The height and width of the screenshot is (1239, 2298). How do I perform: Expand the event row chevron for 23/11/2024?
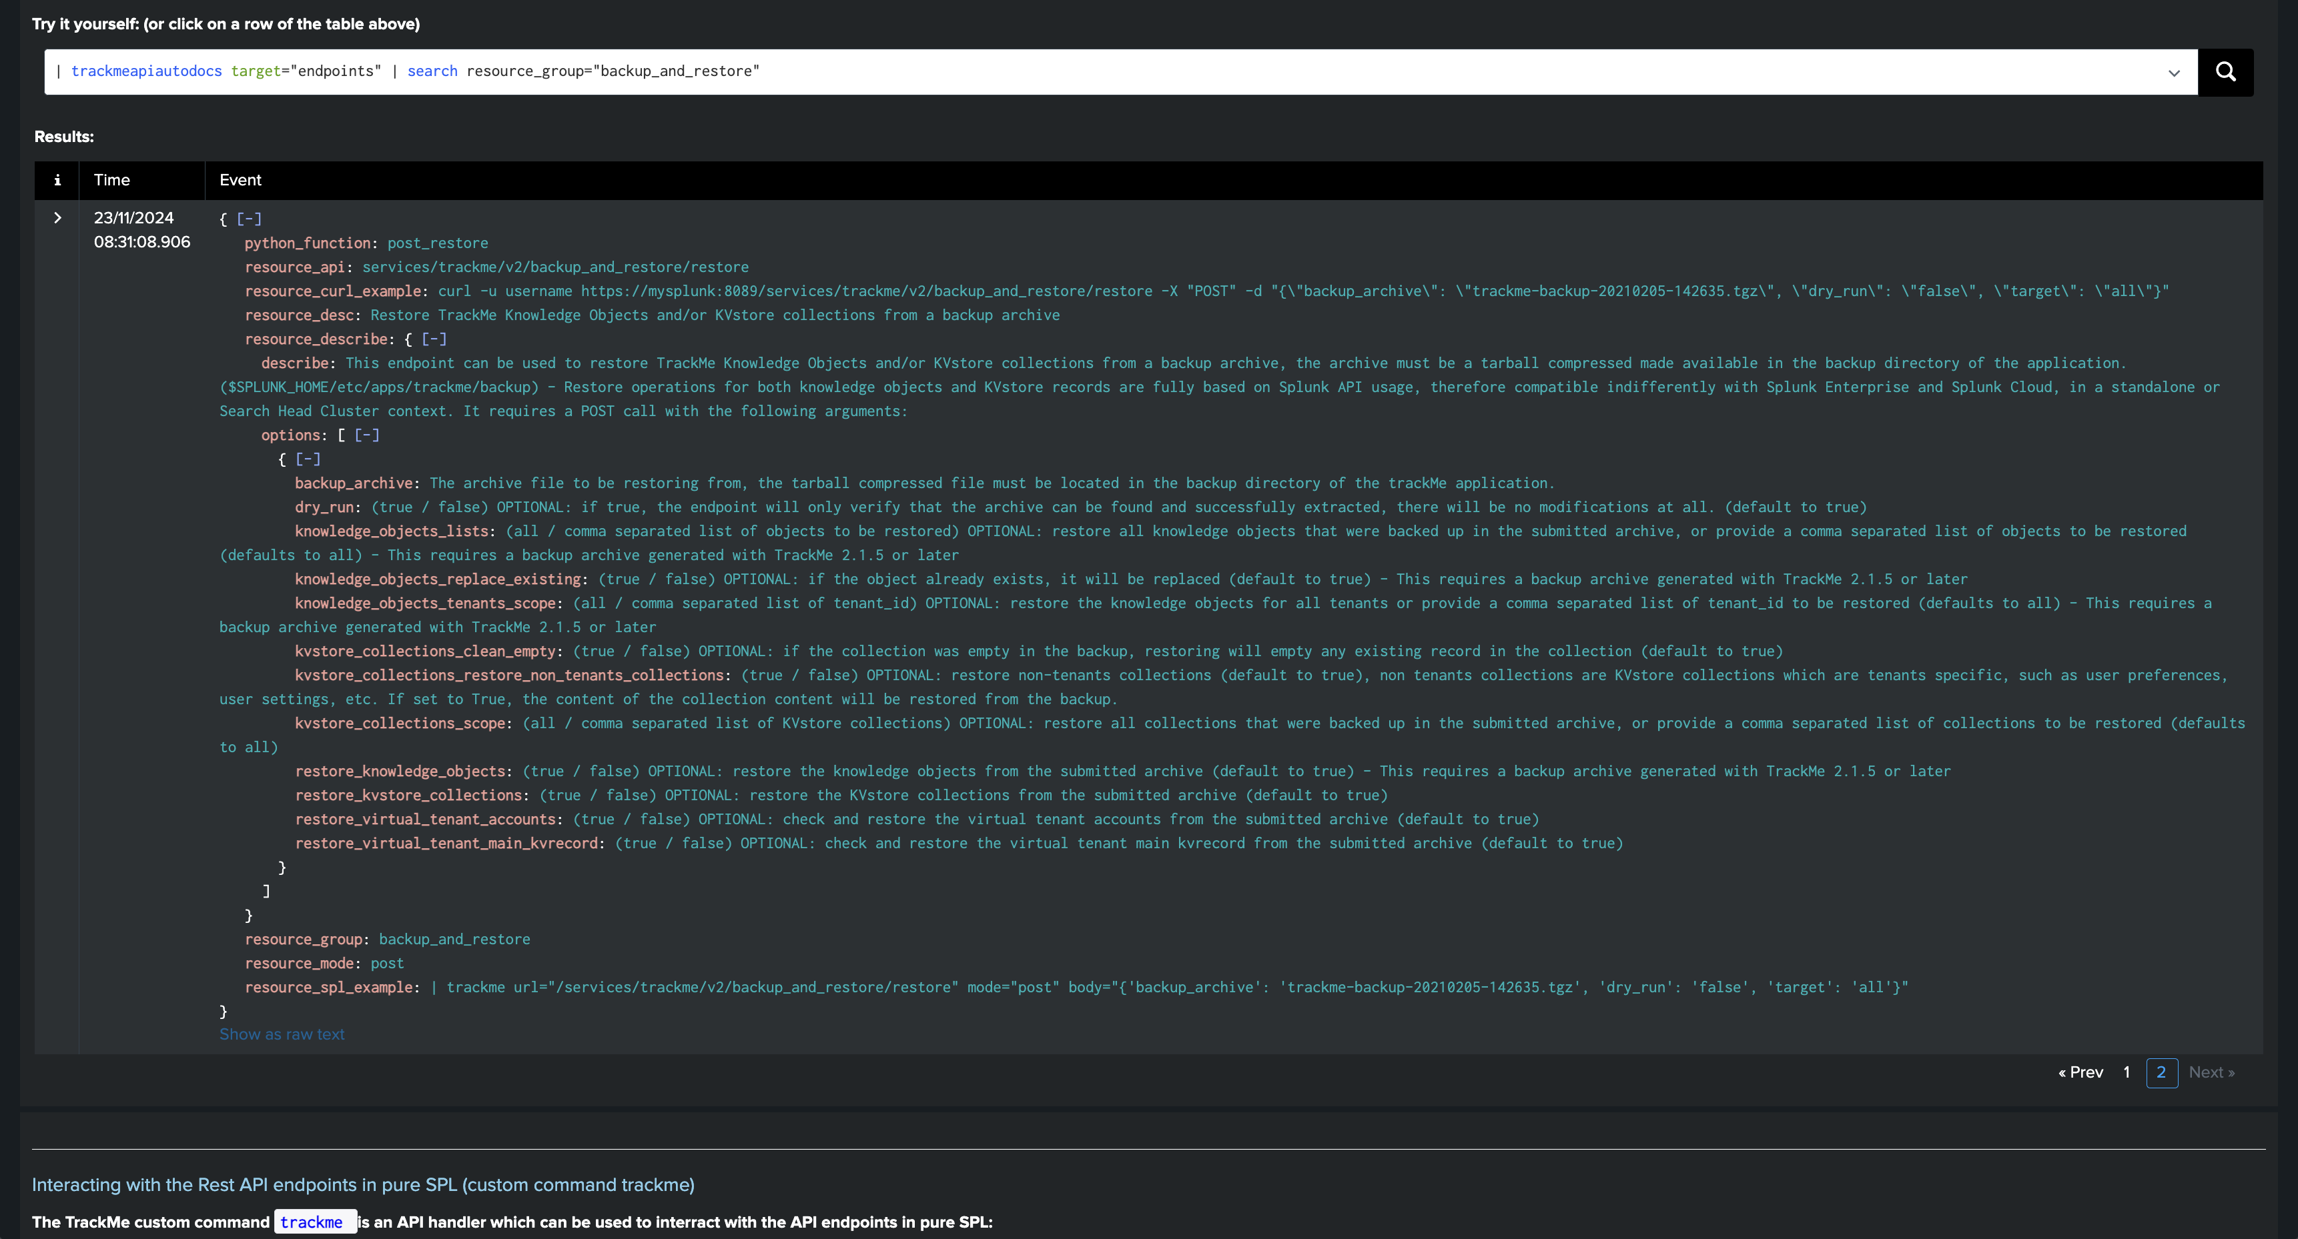tap(58, 218)
